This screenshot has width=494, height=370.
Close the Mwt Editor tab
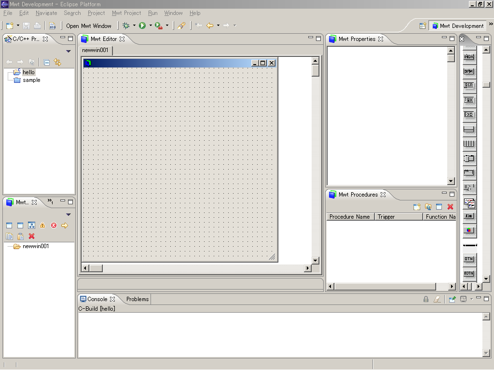[x=122, y=39]
